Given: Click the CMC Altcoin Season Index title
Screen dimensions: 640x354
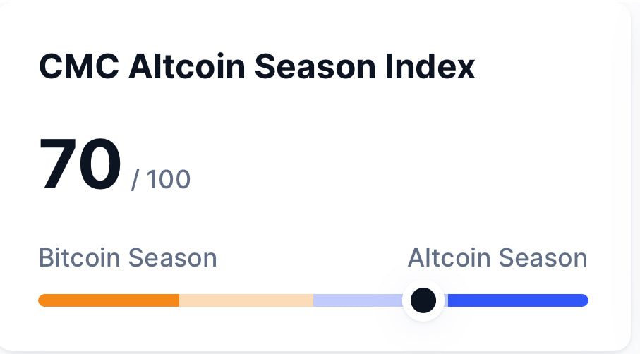Looking at the screenshot, I should (x=257, y=68).
